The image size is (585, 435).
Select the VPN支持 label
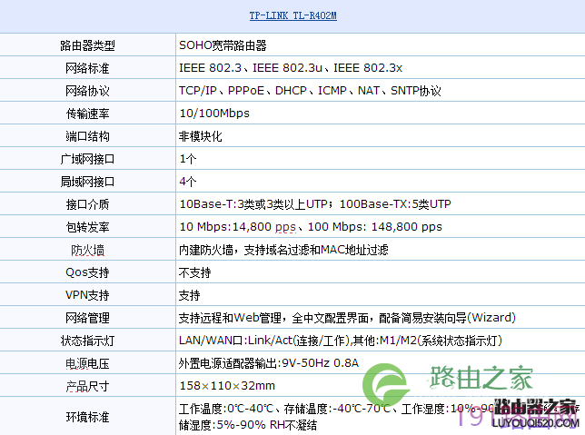point(87,295)
